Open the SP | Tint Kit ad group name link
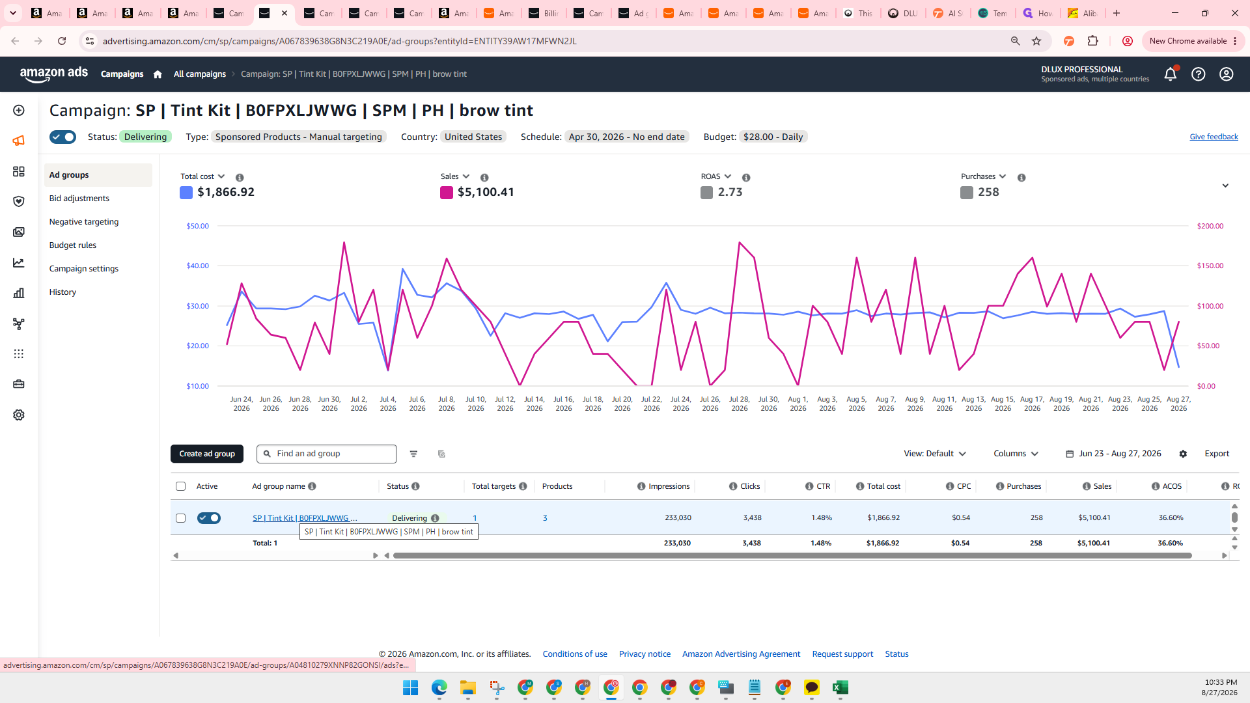The height and width of the screenshot is (703, 1250). pyautogui.click(x=305, y=518)
